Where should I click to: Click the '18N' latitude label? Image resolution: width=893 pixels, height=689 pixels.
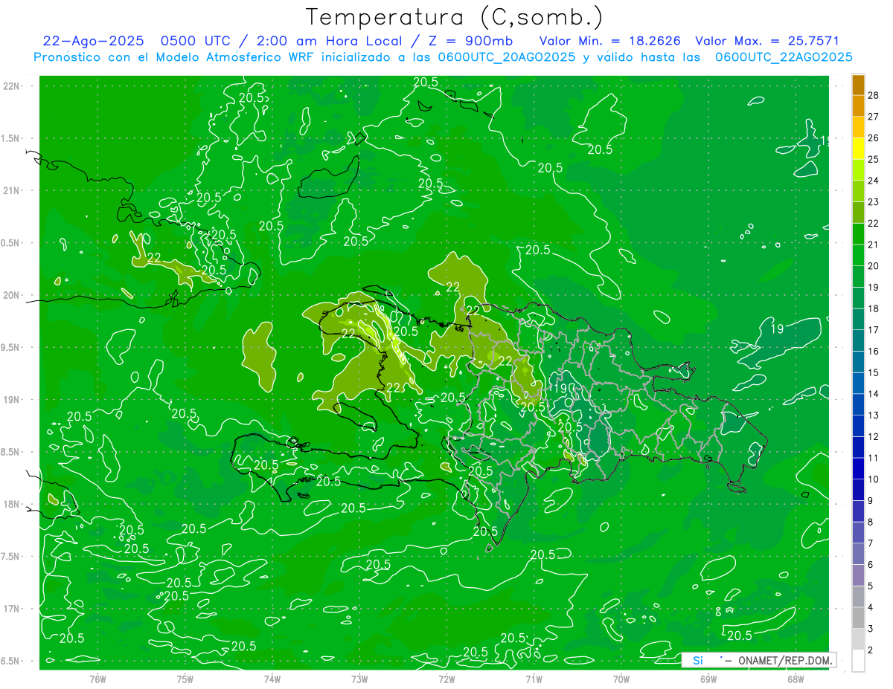pyautogui.click(x=10, y=504)
